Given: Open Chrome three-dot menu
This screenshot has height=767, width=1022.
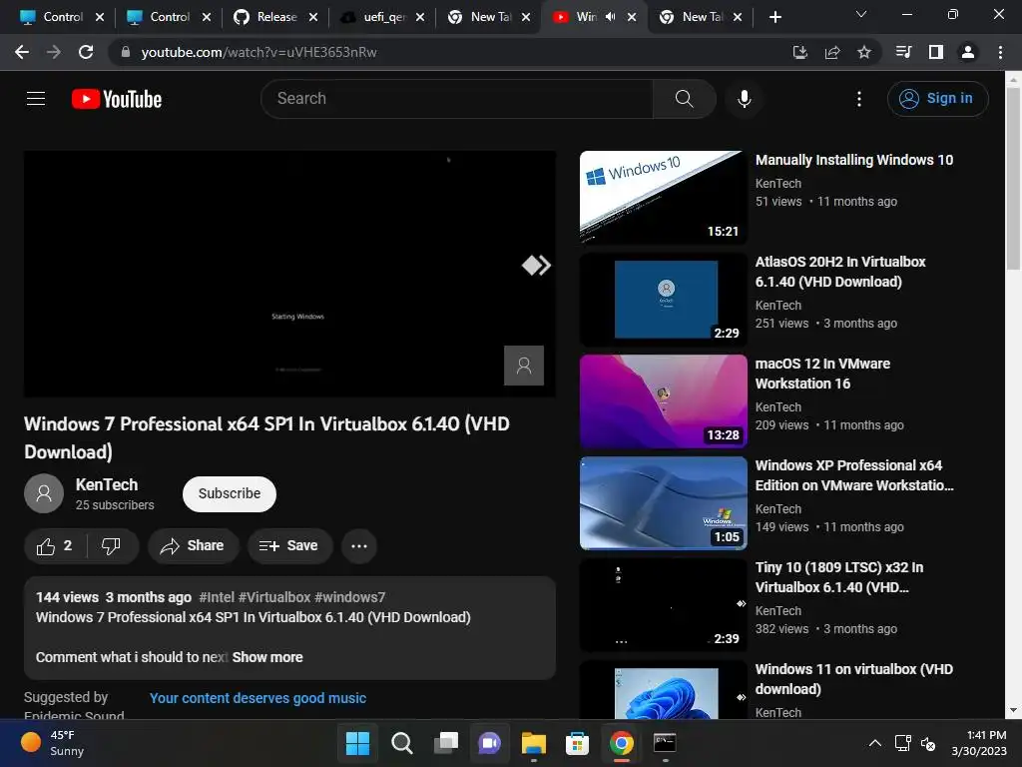Looking at the screenshot, I should pyautogui.click(x=1000, y=52).
